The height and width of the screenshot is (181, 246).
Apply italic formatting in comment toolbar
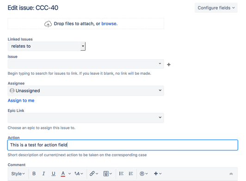[x=43, y=174]
